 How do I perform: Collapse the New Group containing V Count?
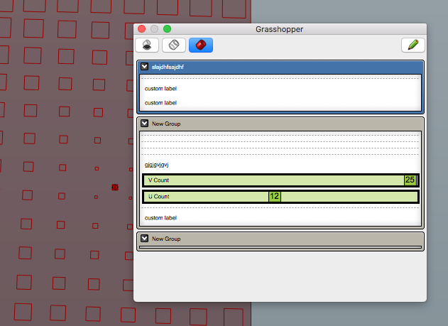click(x=145, y=124)
